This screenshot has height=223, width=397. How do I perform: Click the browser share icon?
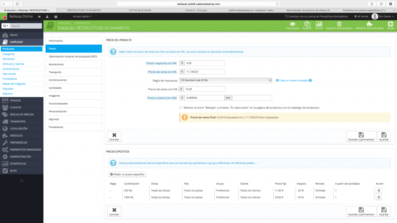tap(372, 4)
